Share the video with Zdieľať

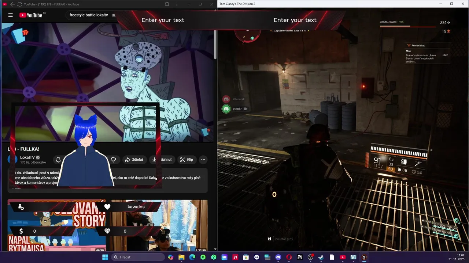(x=134, y=160)
